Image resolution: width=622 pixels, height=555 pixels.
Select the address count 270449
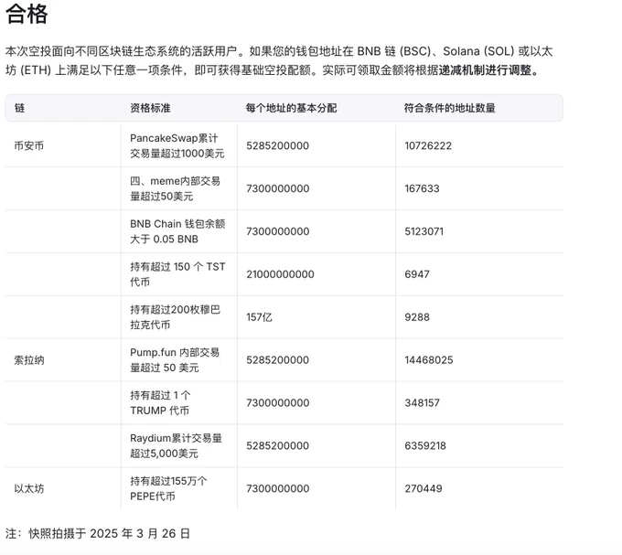(424, 488)
